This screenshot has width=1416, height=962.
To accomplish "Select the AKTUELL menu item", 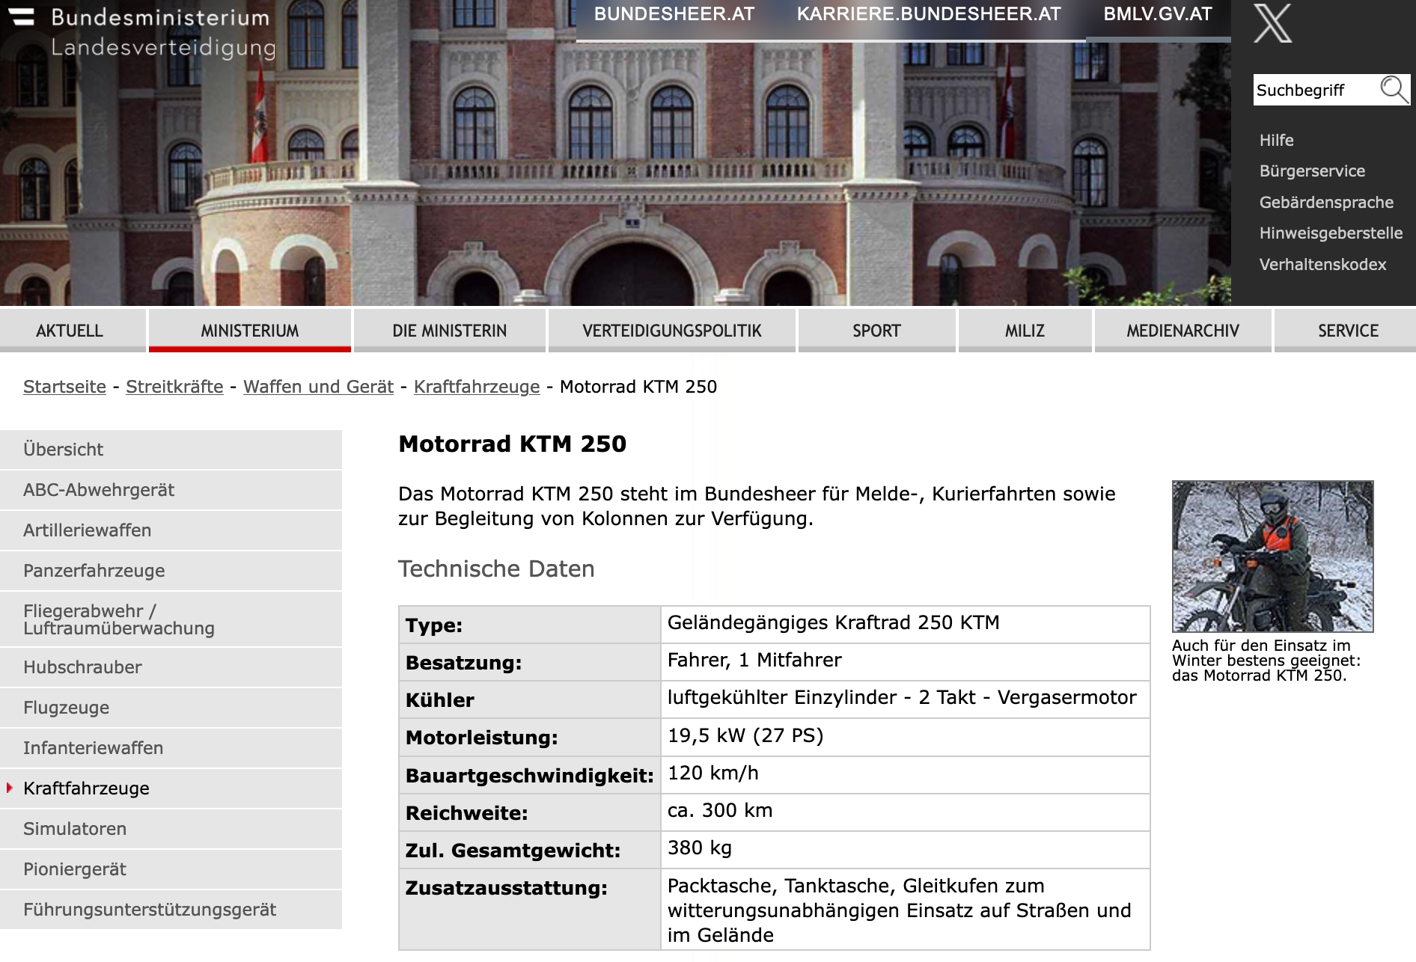I will pyautogui.click(x=73, y=331).
